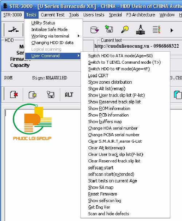Image resolution: width=182 pixels, height=221 pixels.
Task: Choose Get Eng Ver
Action: pyautogui.click(x=125, y=207)
